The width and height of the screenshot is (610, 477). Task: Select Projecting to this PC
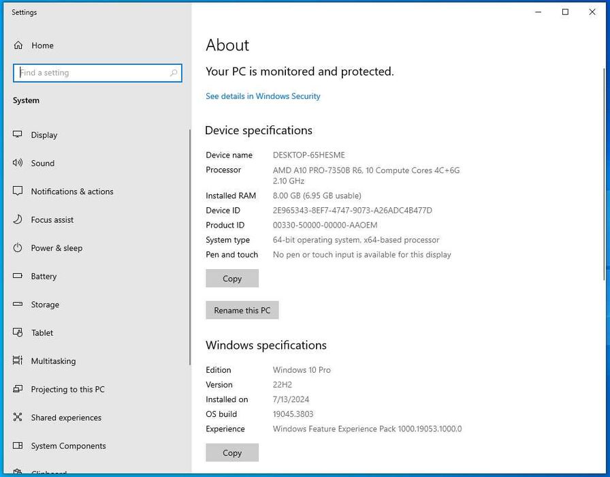tap(97, 389)
